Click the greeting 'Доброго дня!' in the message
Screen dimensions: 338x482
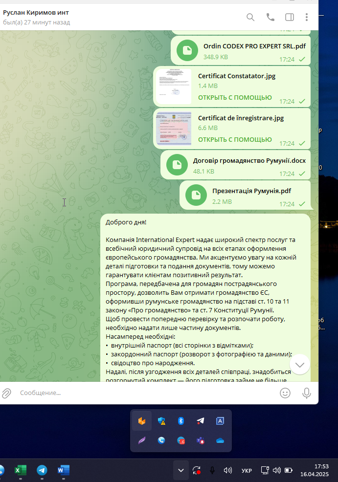[126, 222]
